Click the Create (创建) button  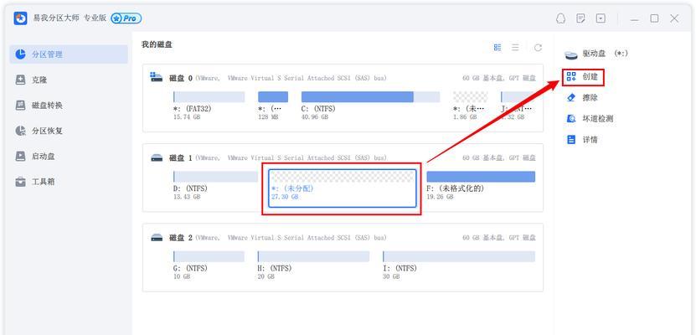tap(583, 77)
